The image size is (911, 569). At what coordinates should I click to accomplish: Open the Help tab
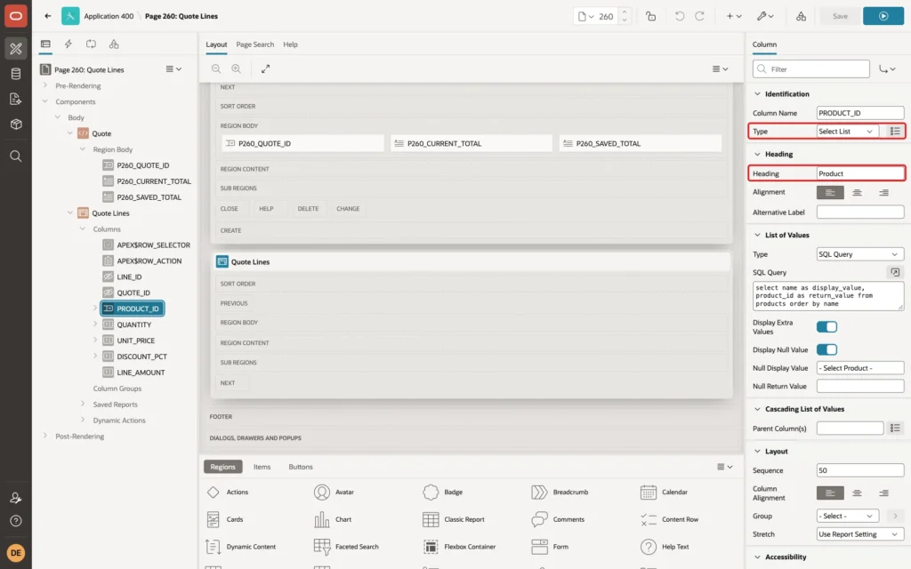pyautogui.click(x=290, y=44)
